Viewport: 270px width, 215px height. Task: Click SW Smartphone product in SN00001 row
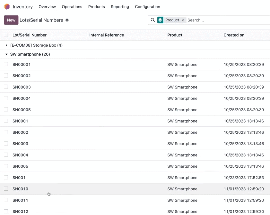pyautogui.click(x=182, y=65)
